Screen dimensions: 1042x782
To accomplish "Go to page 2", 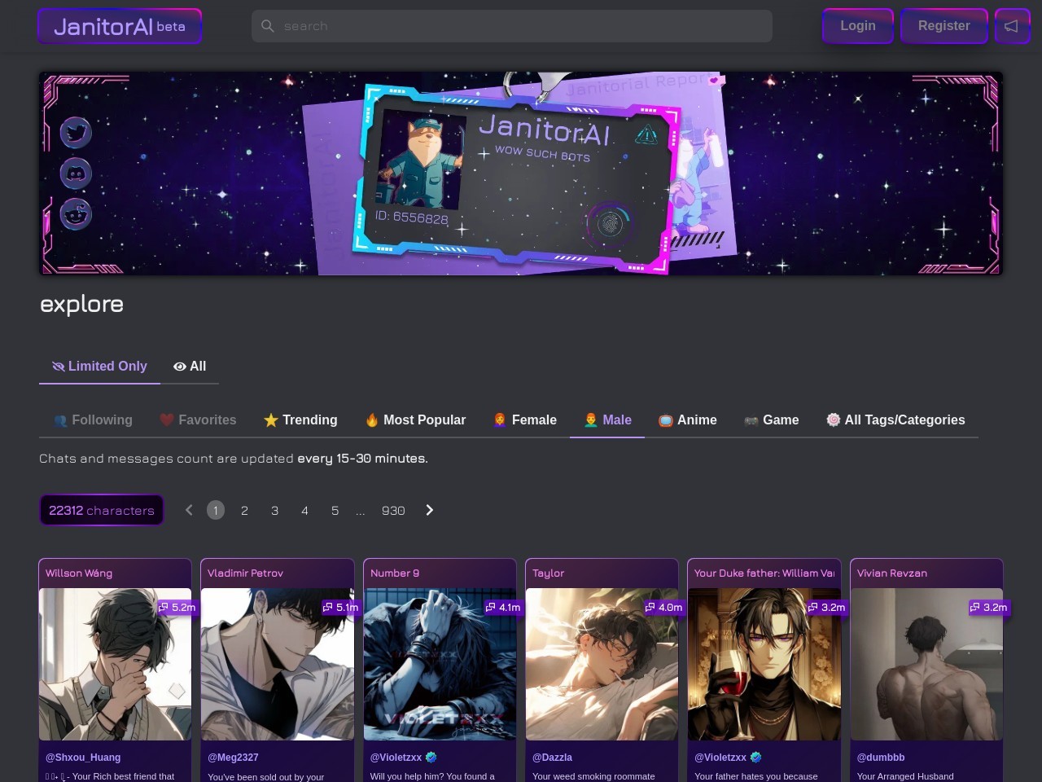I will click(x=244, y=510).
